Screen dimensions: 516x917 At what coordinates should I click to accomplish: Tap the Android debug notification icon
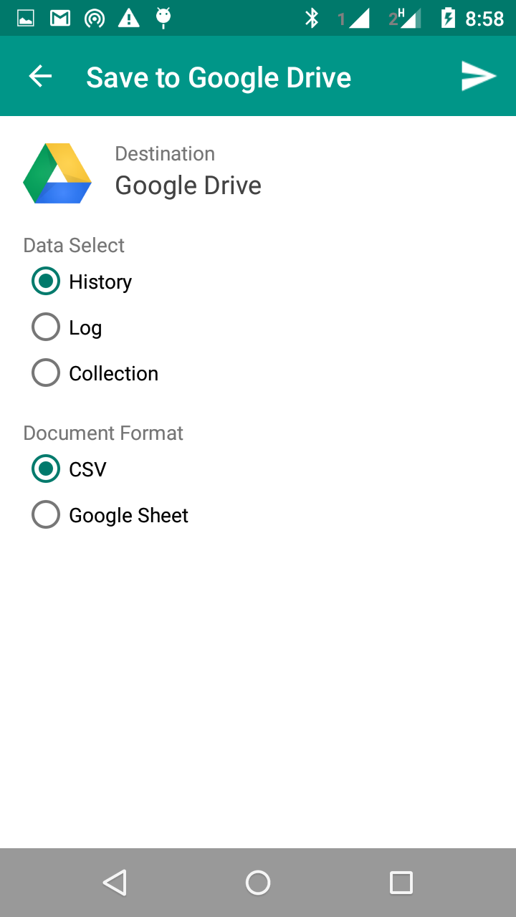(x=163, y=18)
